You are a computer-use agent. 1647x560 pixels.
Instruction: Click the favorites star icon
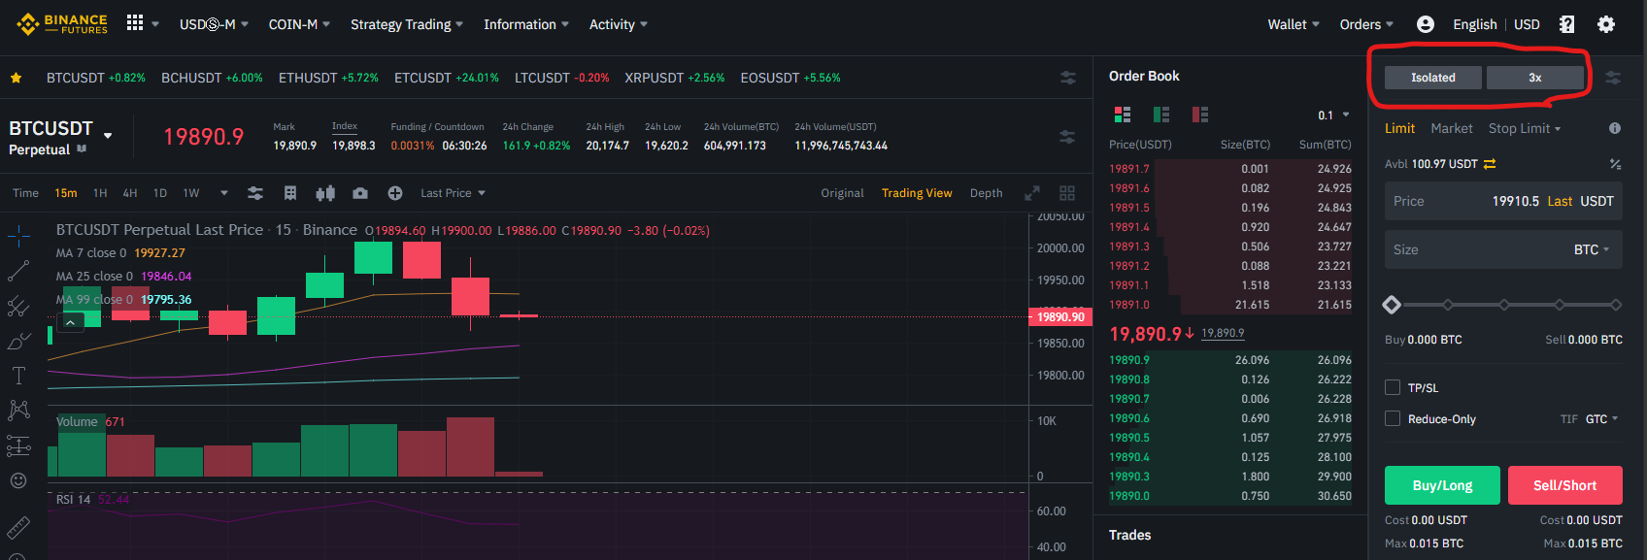tap(17, 78)
